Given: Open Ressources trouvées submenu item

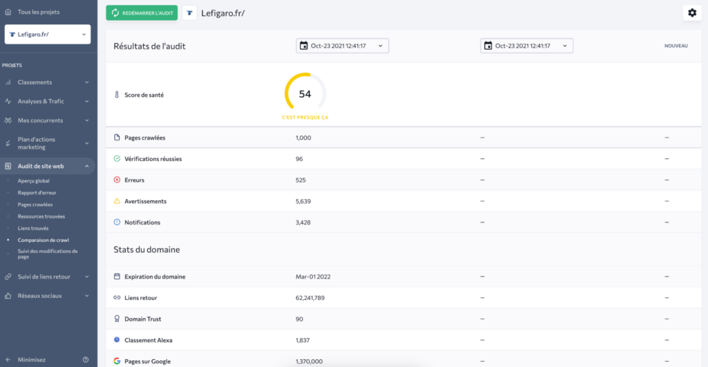Looking at the screenshot, I should coord(41,216).
